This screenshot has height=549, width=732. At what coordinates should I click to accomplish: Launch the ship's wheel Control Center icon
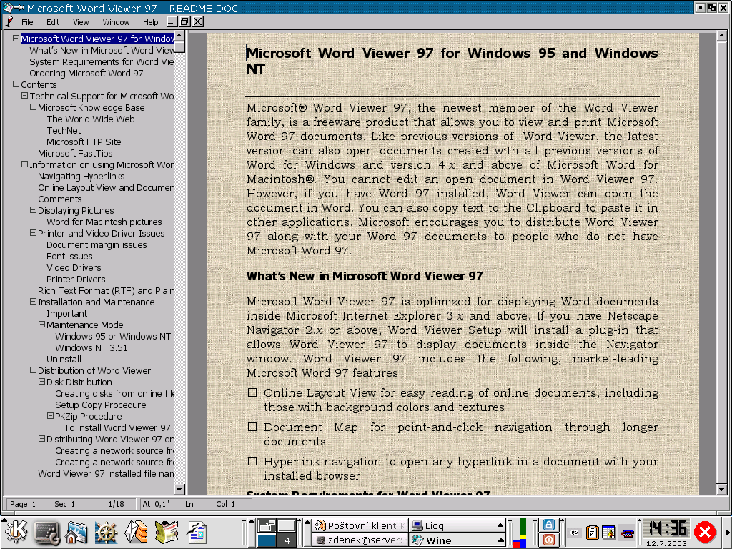coord(107,533)
